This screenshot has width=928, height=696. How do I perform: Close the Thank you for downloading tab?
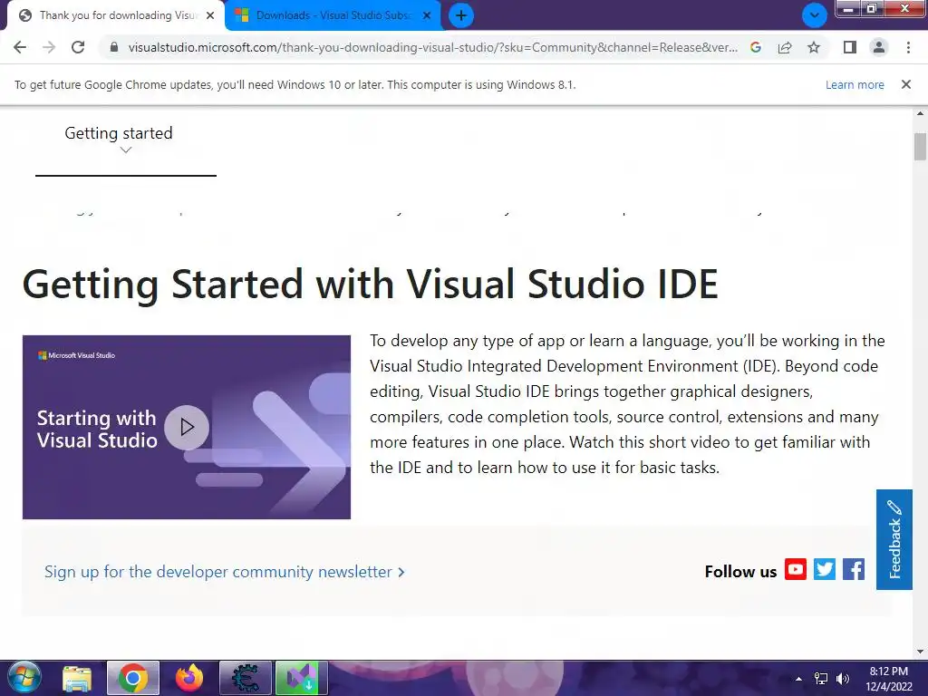(210, 15)
